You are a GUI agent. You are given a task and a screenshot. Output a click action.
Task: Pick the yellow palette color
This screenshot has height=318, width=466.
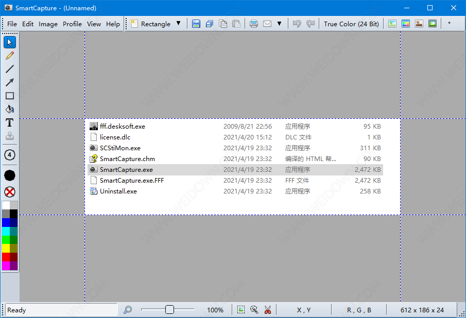pos(6,248)
